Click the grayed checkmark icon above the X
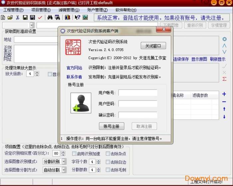The width and height of the screenshot is (233, 186). (224, 66)
